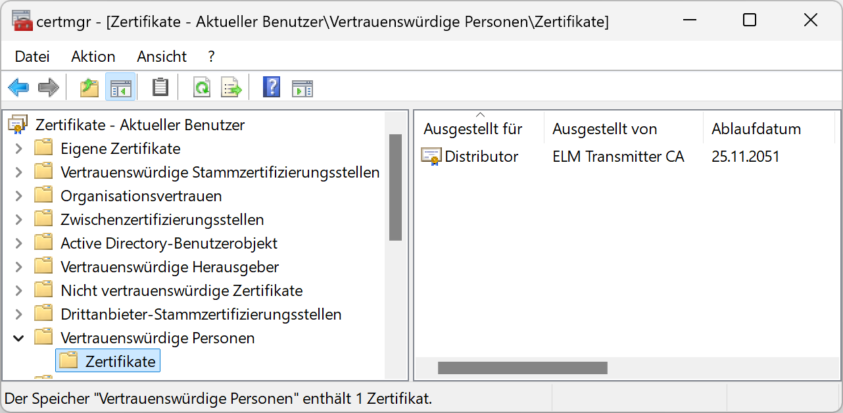The image size is (843, 413).
Task: Select Zertifikate - Aktueller Benutzer root label
Action: pos(140,125)
